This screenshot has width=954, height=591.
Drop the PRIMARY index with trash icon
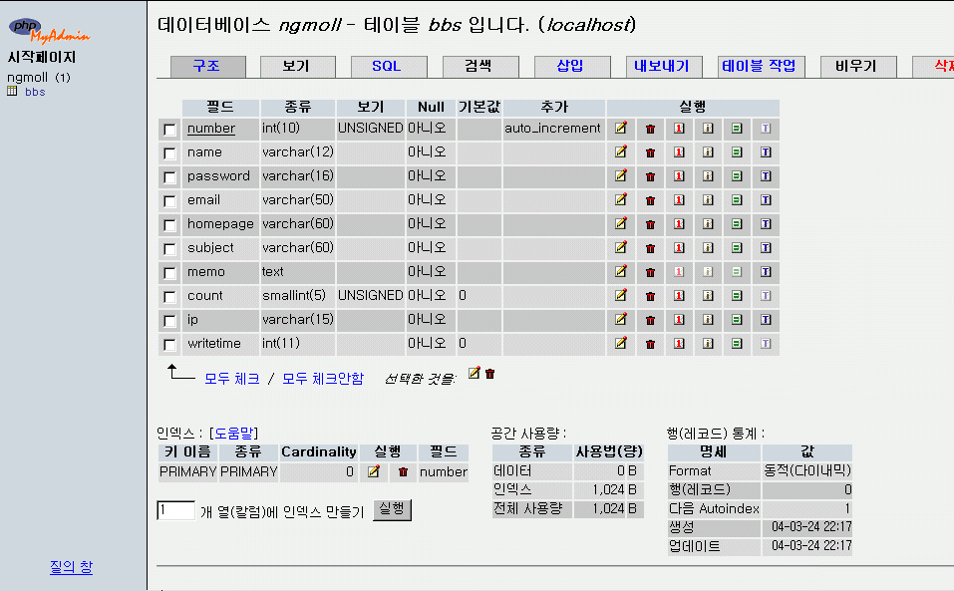403,471
